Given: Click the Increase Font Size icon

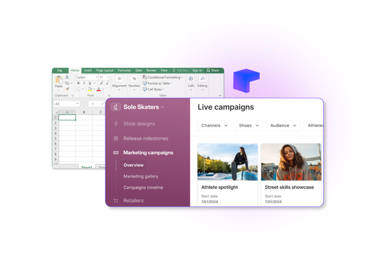Looking at the screenshot, I should 101,83.
